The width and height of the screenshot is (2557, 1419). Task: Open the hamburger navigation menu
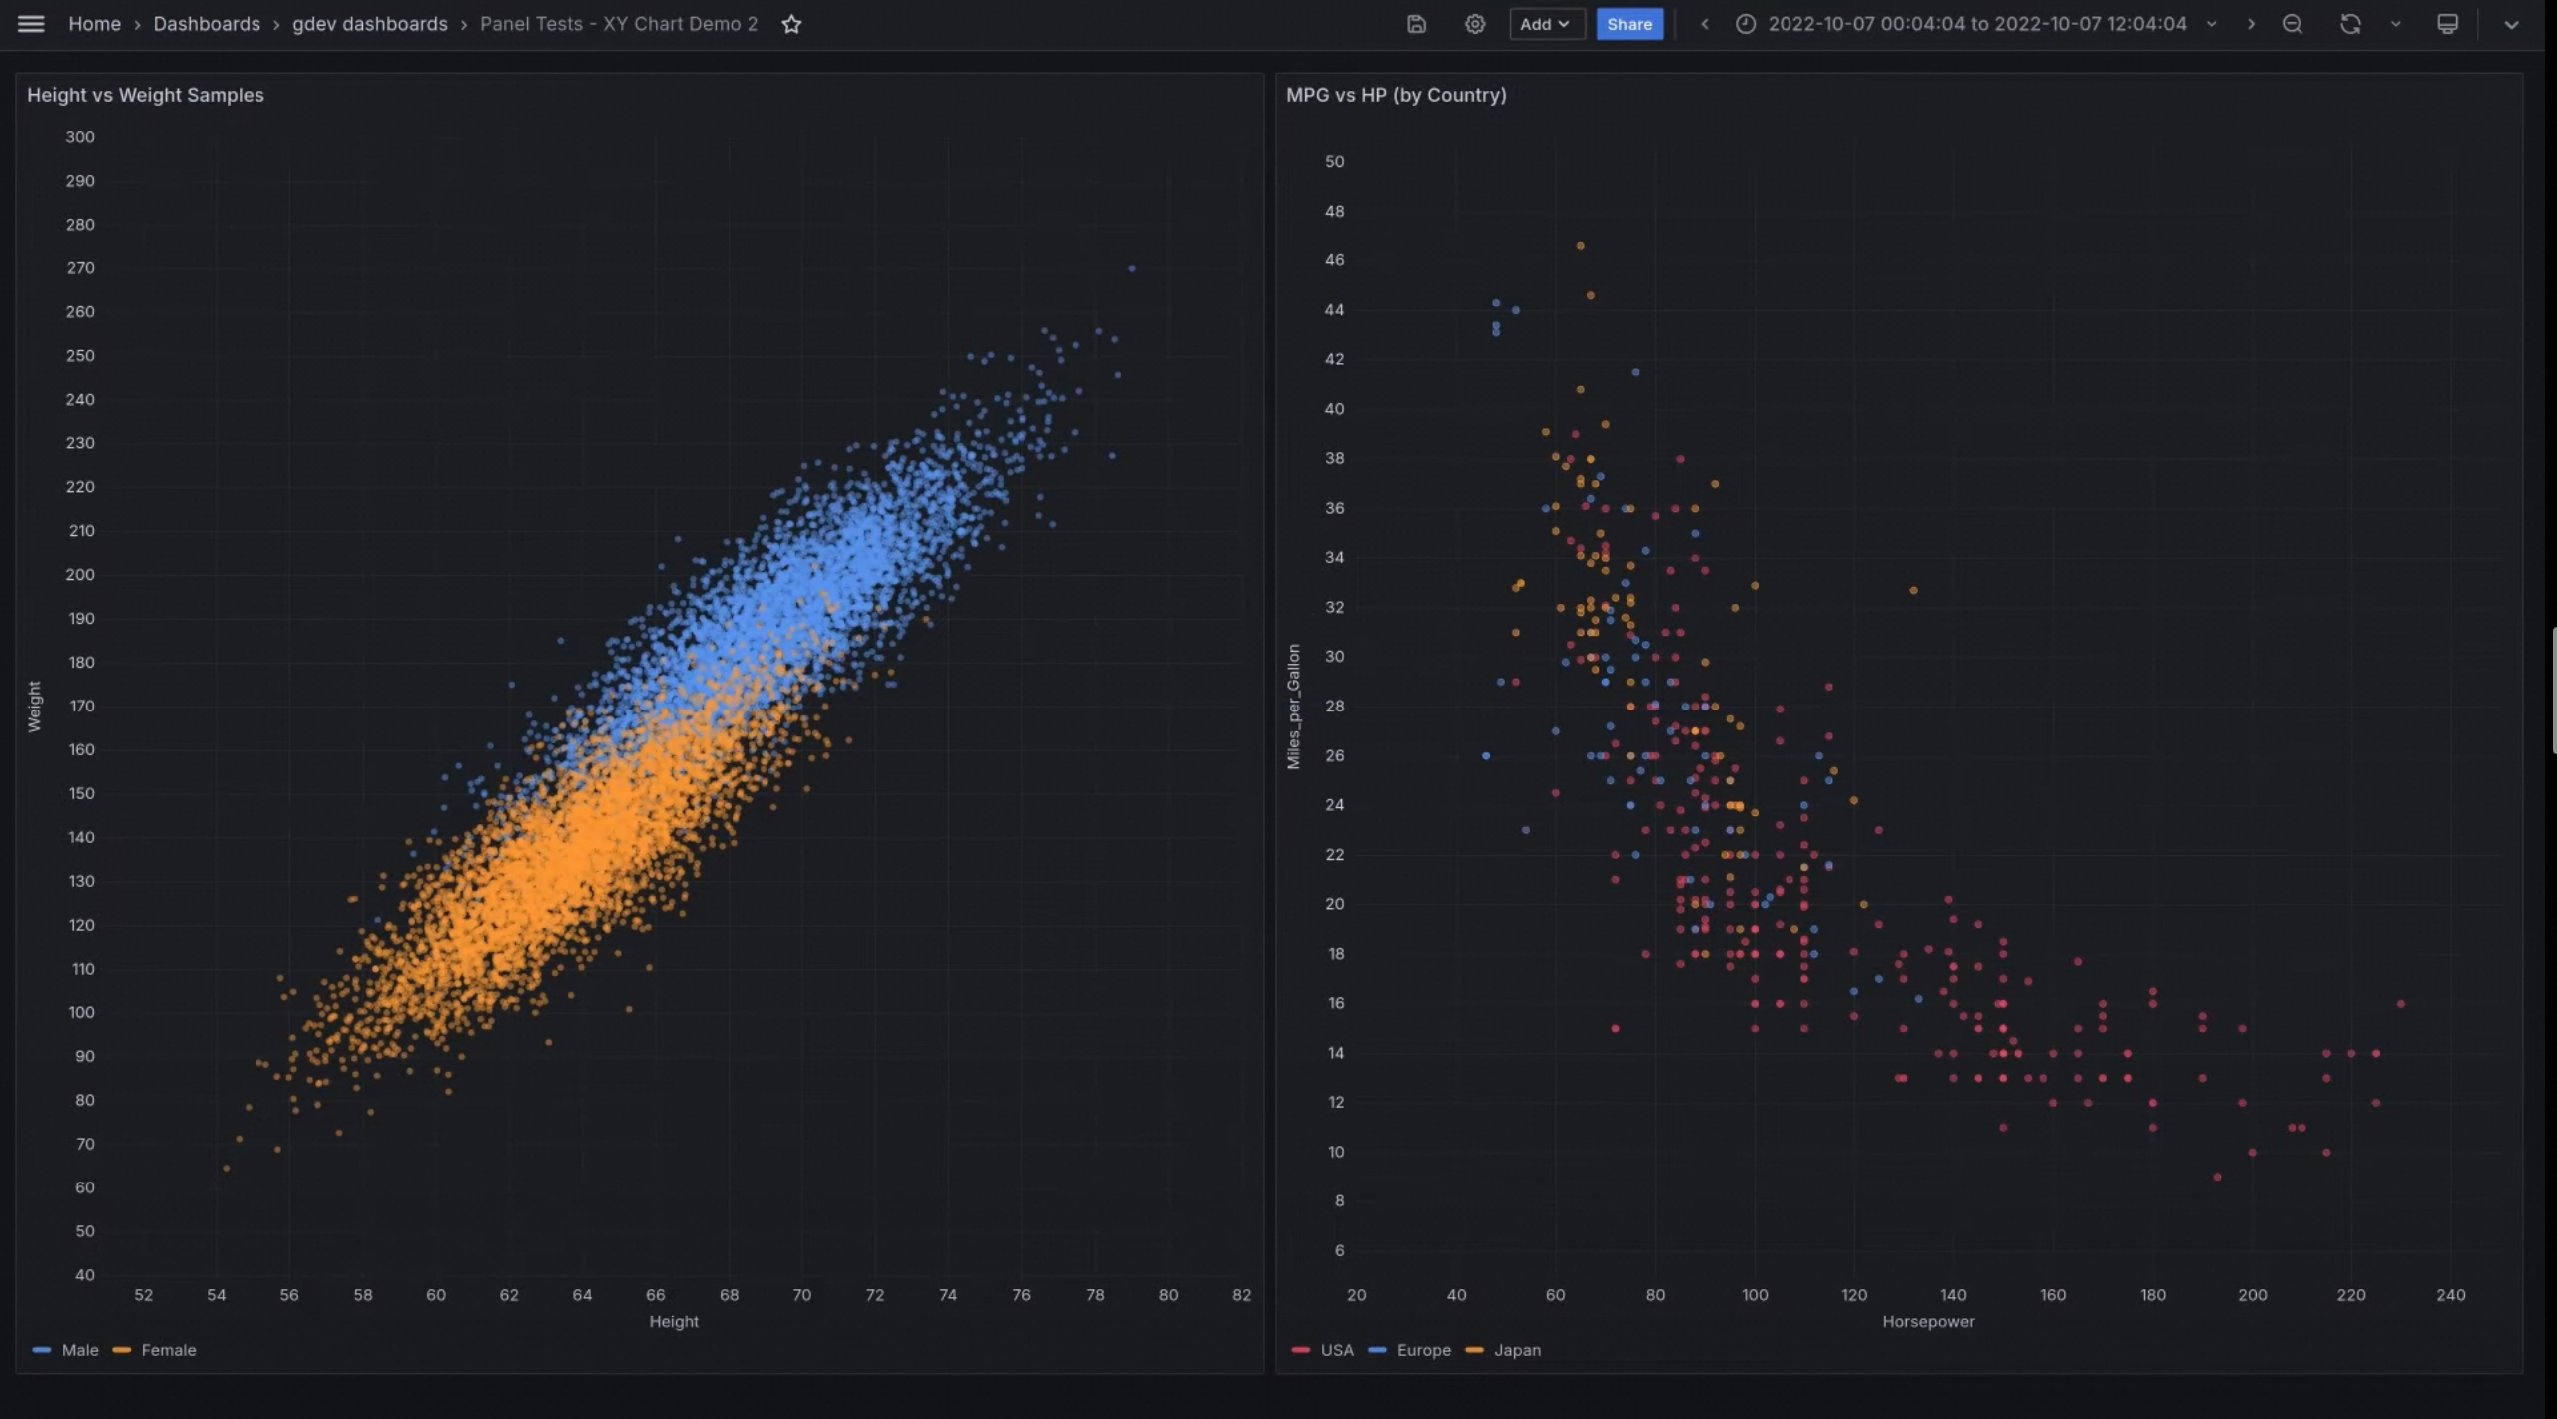tap(31, 24)
